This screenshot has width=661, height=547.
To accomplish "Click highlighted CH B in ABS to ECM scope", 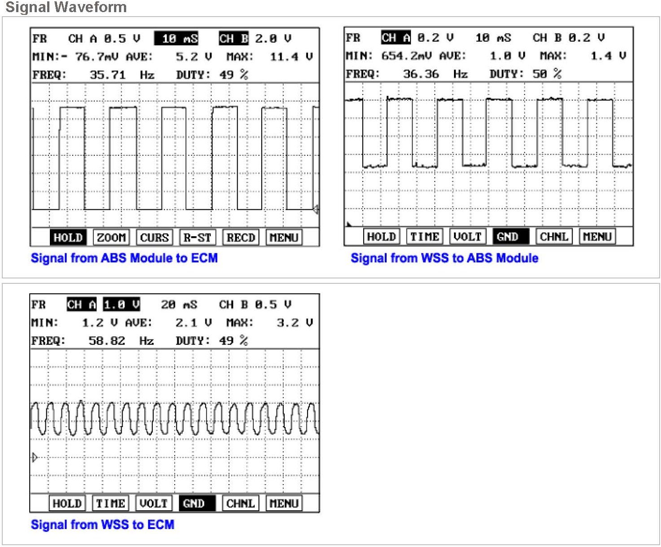I will 234,39.
